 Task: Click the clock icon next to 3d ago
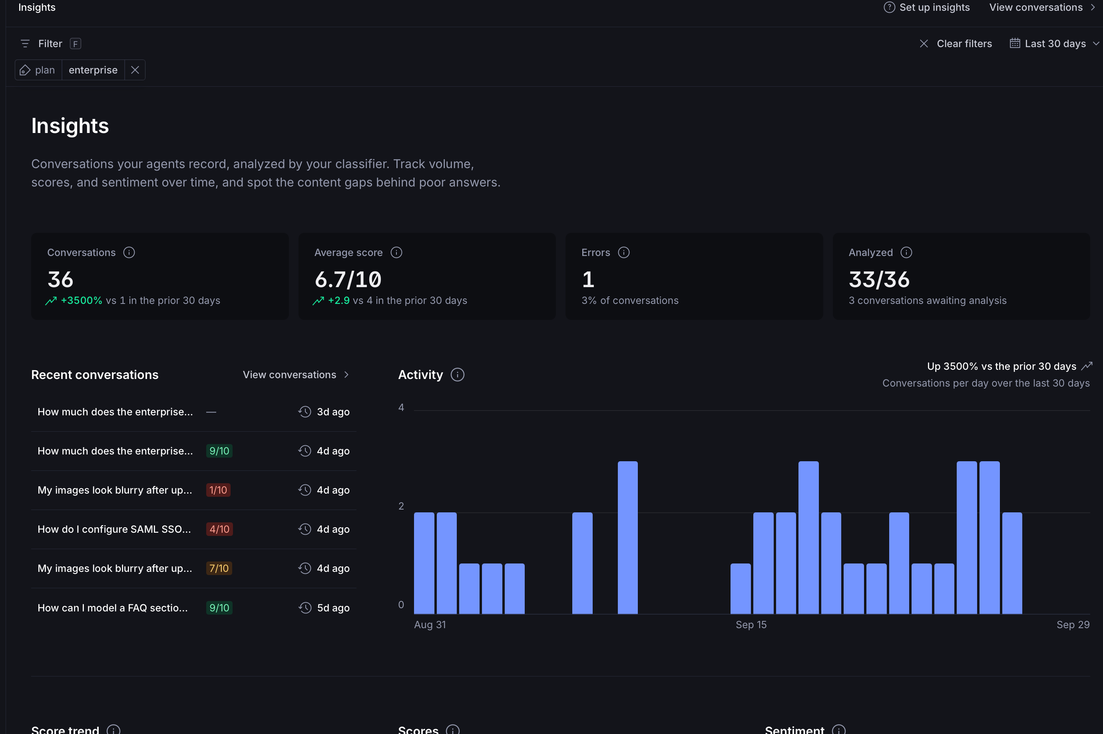305,412
